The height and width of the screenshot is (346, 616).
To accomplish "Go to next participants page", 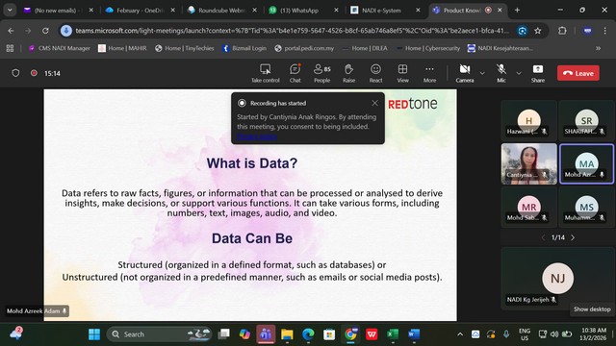I will pos(573,237).
